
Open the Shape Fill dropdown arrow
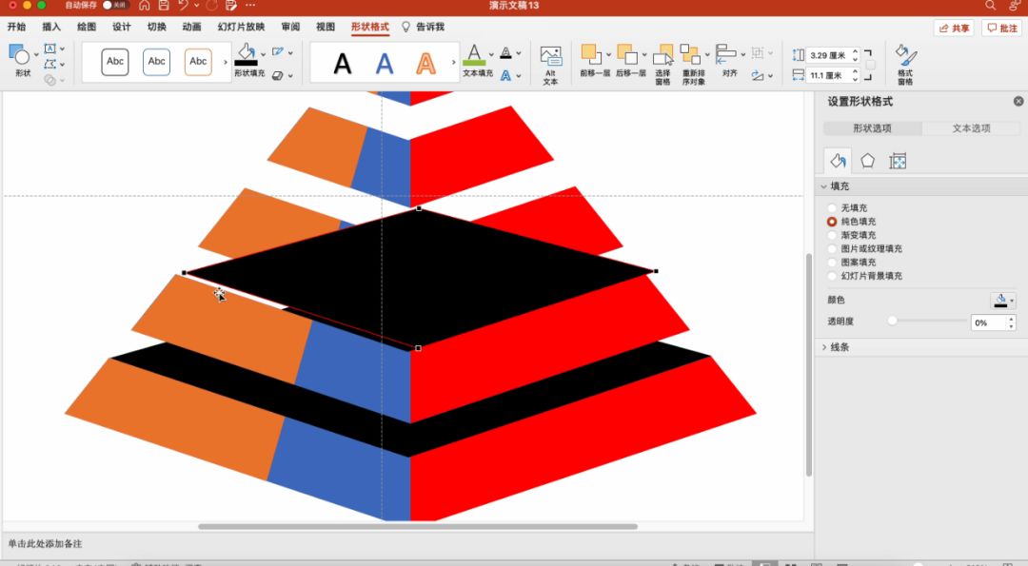tap(263, 54)
